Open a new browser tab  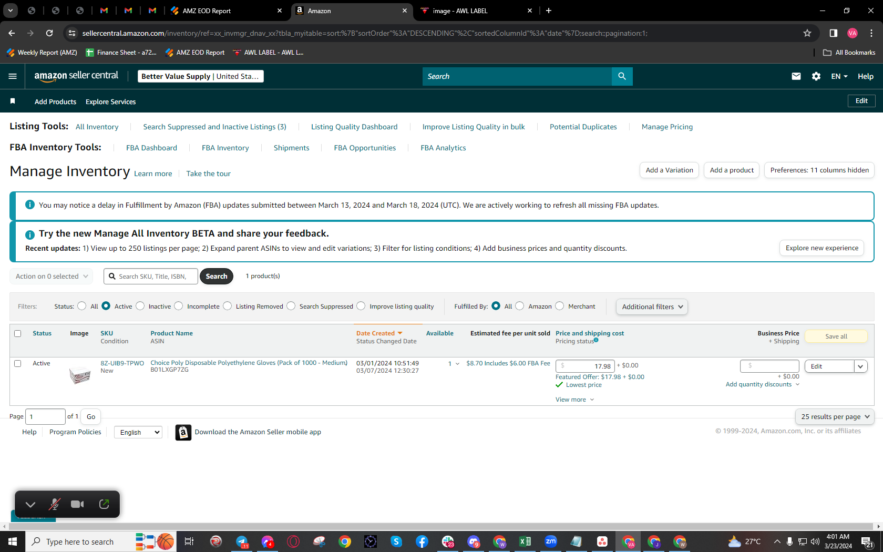pyautogui.click(x=548, y=11)
